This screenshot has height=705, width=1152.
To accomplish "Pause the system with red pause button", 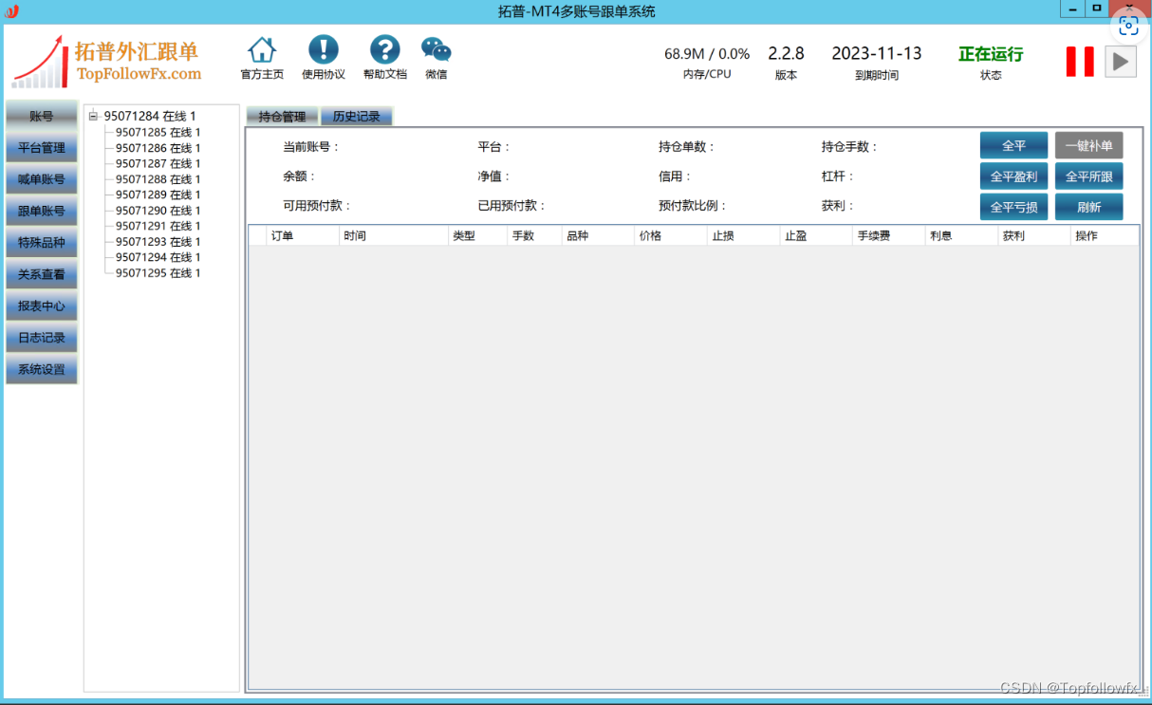I will [x=1080, y=62].
